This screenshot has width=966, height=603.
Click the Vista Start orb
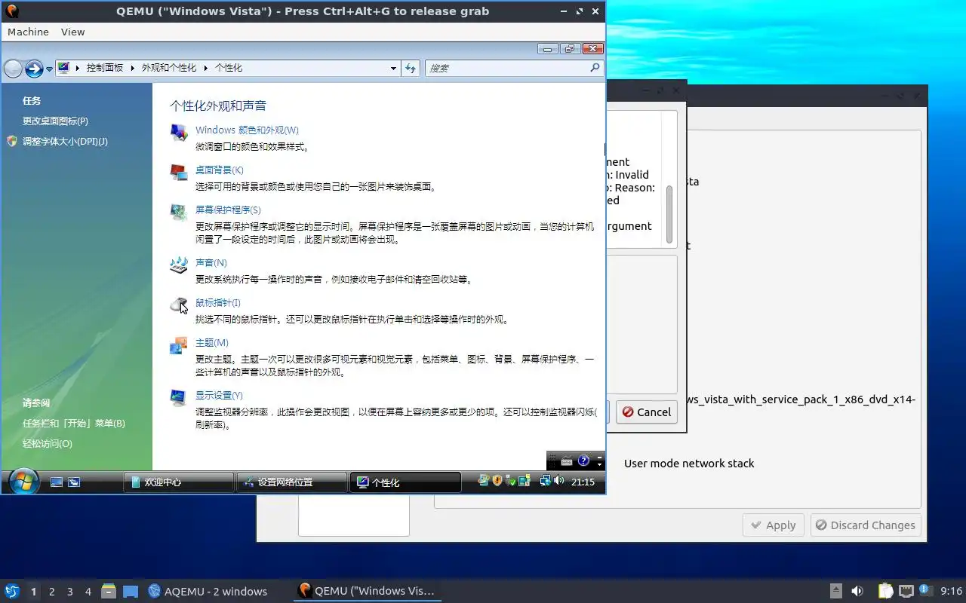24,481
